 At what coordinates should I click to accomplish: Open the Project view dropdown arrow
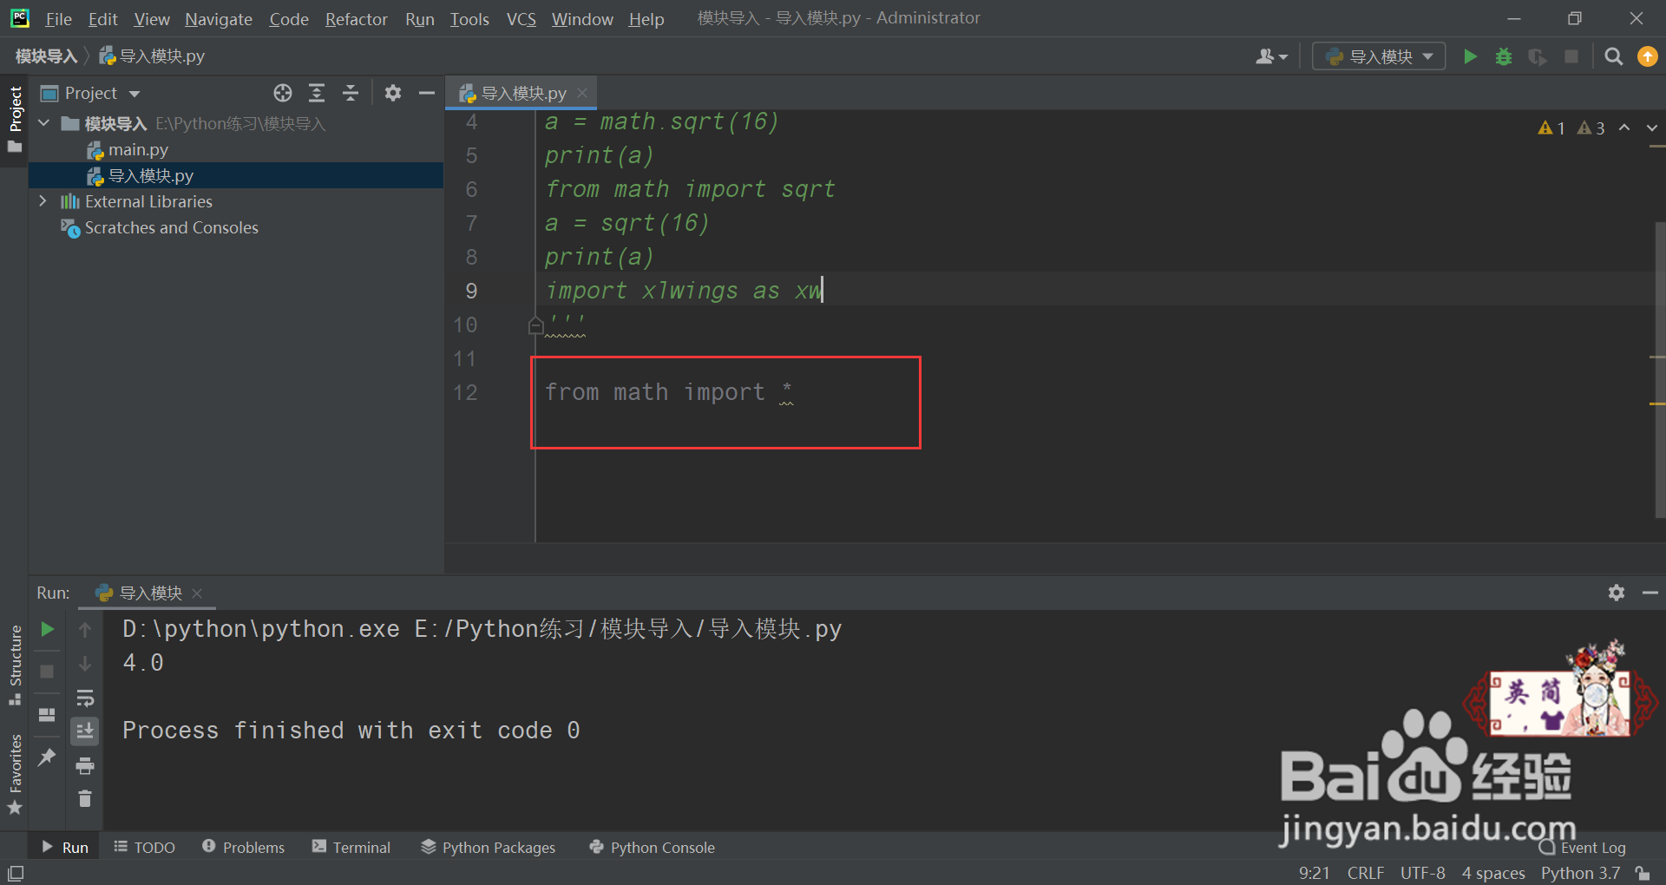pyautogui.click(x=134, y=94)
